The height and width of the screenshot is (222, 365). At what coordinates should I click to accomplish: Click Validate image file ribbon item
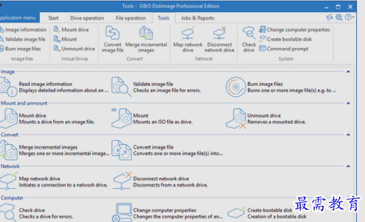[23, 39]
